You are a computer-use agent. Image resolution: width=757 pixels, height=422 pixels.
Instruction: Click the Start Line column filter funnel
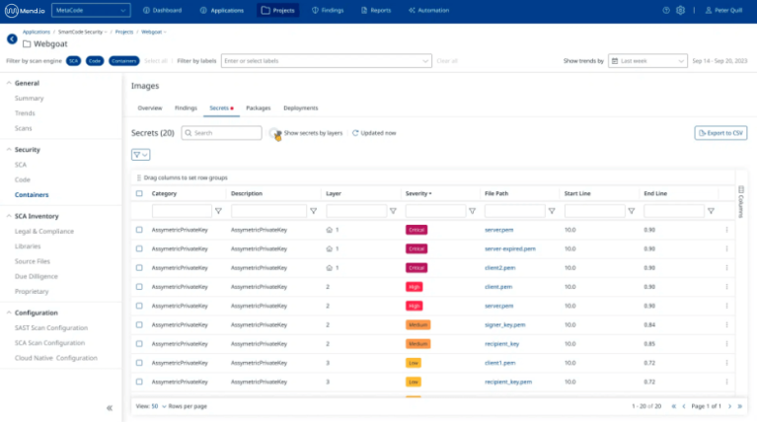632,211
